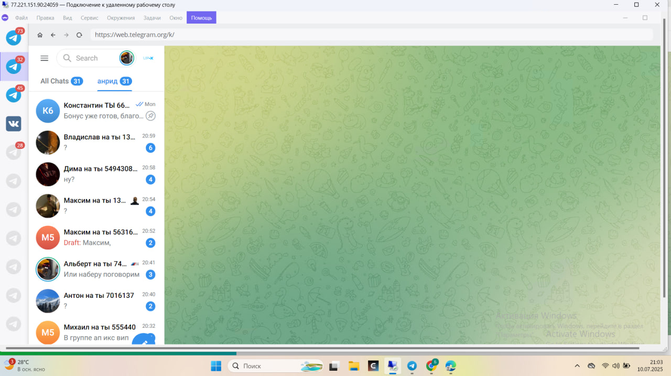Show hidden system tray icons
This screenshot has width=671, height=376.
coord(577,366)
